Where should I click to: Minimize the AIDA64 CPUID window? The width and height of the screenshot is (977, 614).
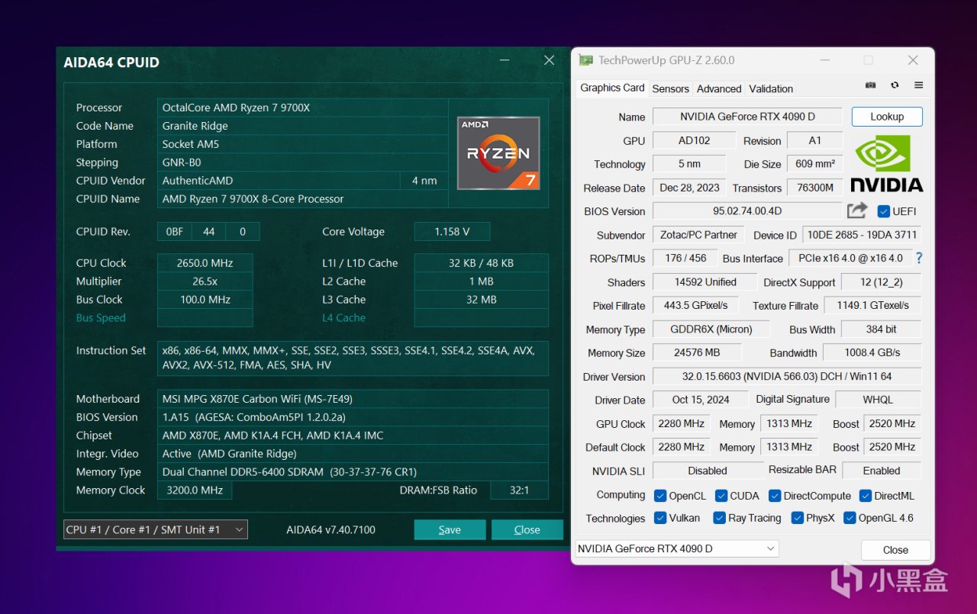(x=505, y=60)
